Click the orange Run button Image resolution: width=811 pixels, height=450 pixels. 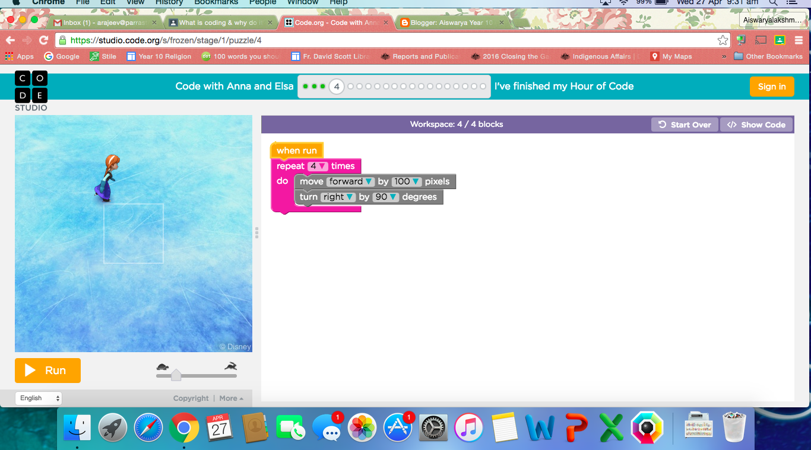[47, 371]
